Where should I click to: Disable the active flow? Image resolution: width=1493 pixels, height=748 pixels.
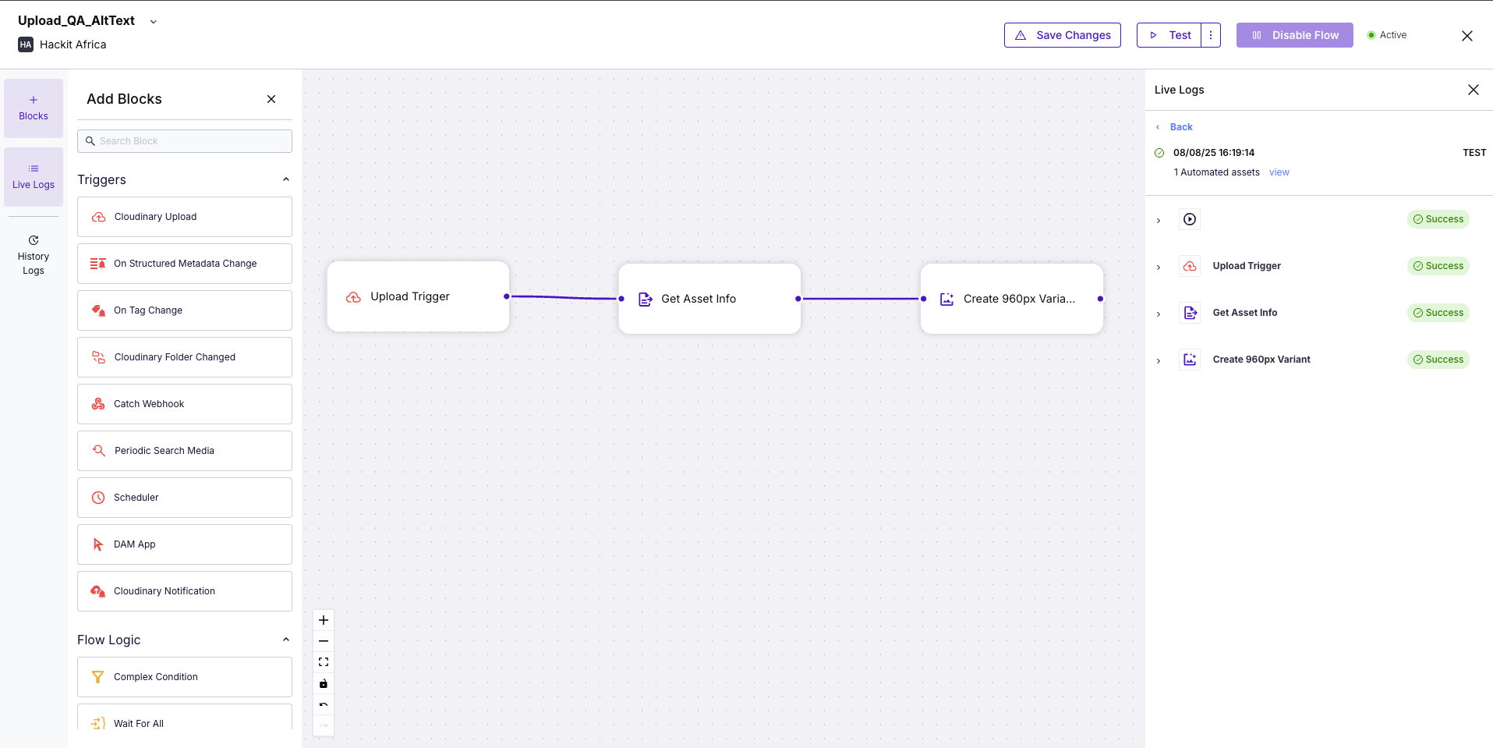coord(1293,34)
